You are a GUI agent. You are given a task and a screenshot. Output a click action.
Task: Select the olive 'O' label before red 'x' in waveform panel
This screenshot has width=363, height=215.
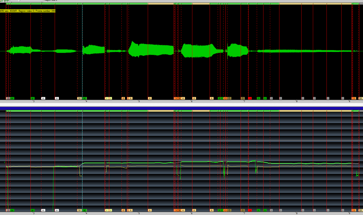coord(243,98)
